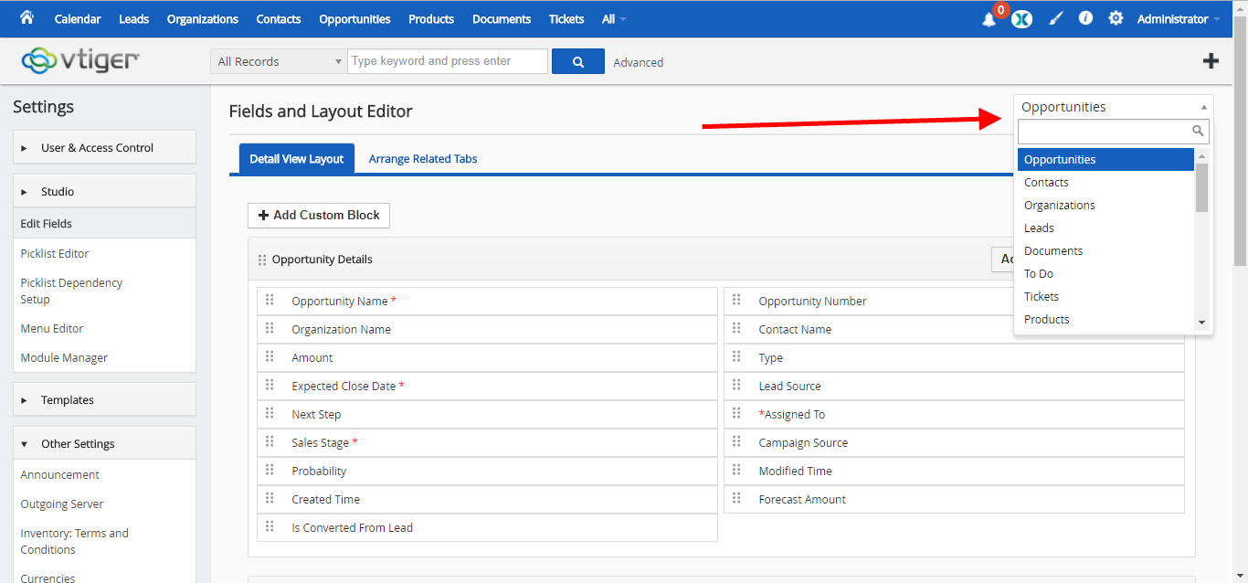Viewport: 1248px width, 583px height.
Task: Choose Contacts in module dropdown list
Action: coord(1106,182)
